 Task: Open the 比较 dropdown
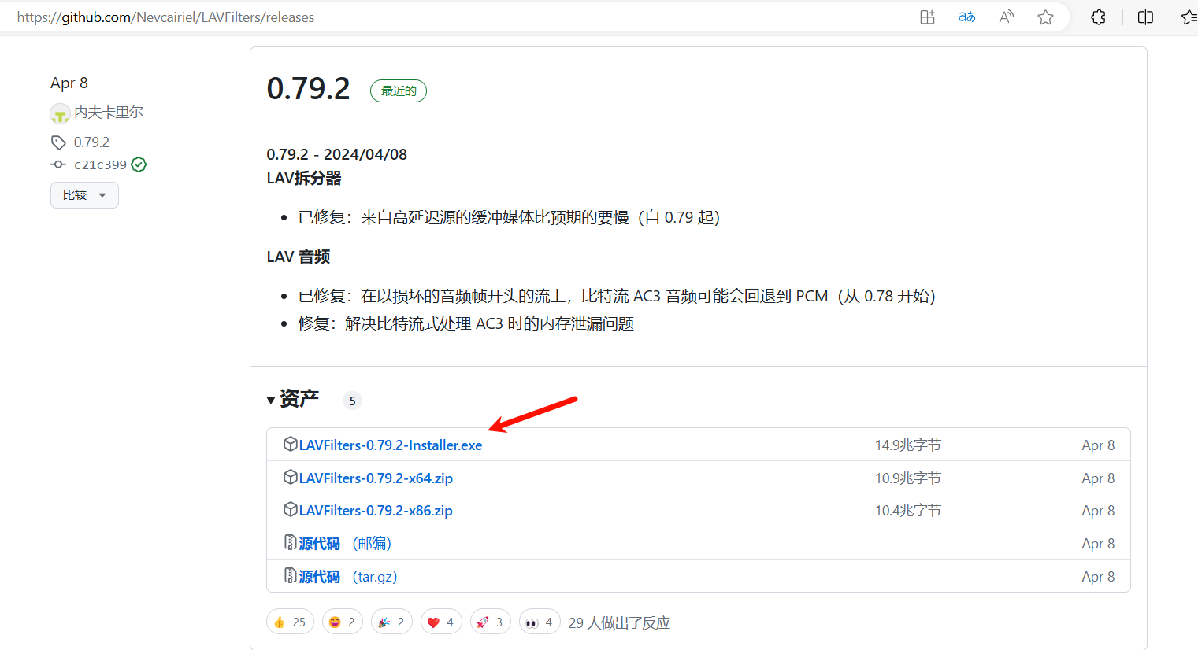coord(84,194)
